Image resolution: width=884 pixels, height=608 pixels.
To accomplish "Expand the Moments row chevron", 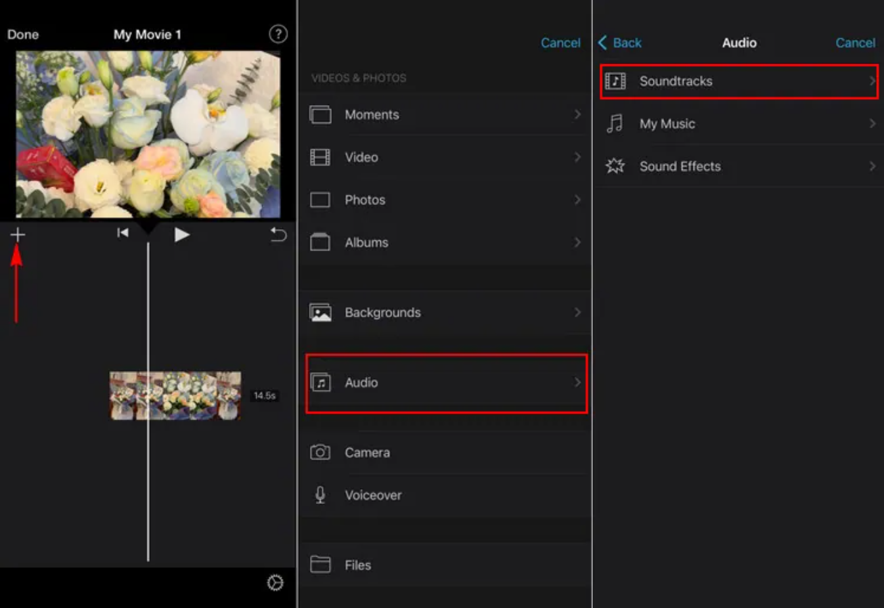I will click(579, 114).
